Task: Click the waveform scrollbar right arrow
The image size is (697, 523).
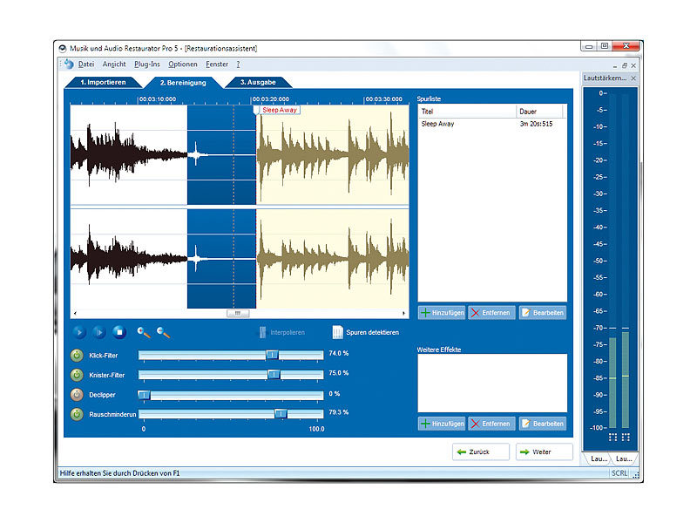Action: [x=403, y=314]
